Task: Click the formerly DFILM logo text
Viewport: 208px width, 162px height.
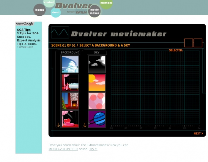Action: pyautogui.click(x=77, y=12)
